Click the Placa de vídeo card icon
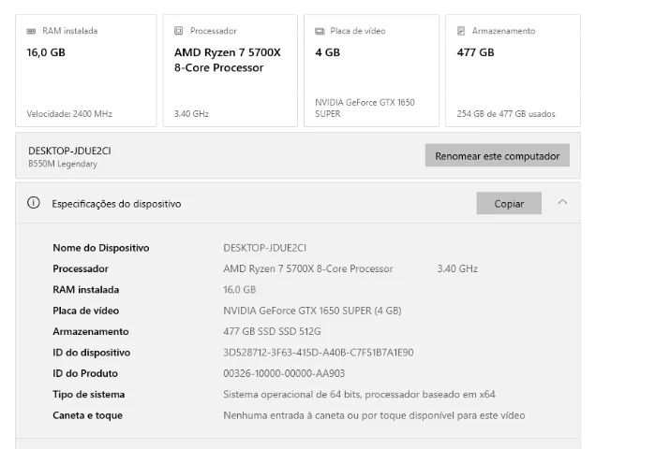This screenshot has width=655, height=449. [x=320, y=31]
